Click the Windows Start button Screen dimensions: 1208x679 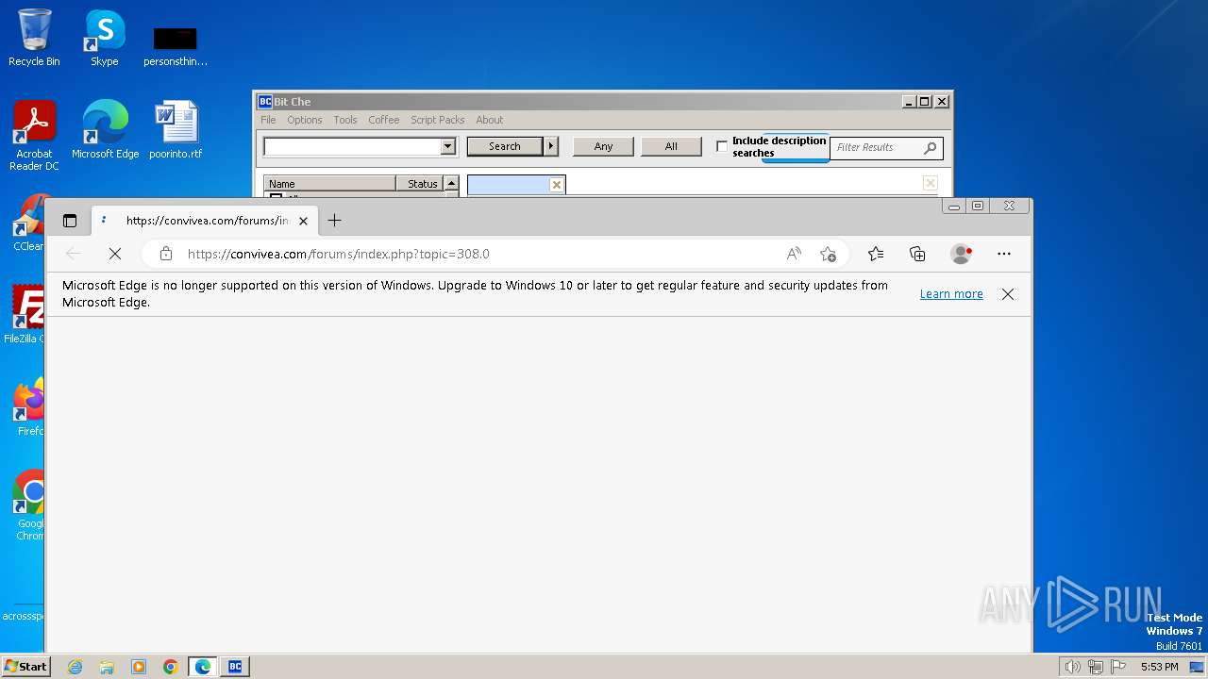coord(25,666)
